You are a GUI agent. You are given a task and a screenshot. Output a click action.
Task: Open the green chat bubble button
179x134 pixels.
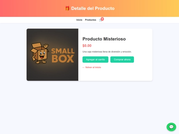(x=171, y=127)
